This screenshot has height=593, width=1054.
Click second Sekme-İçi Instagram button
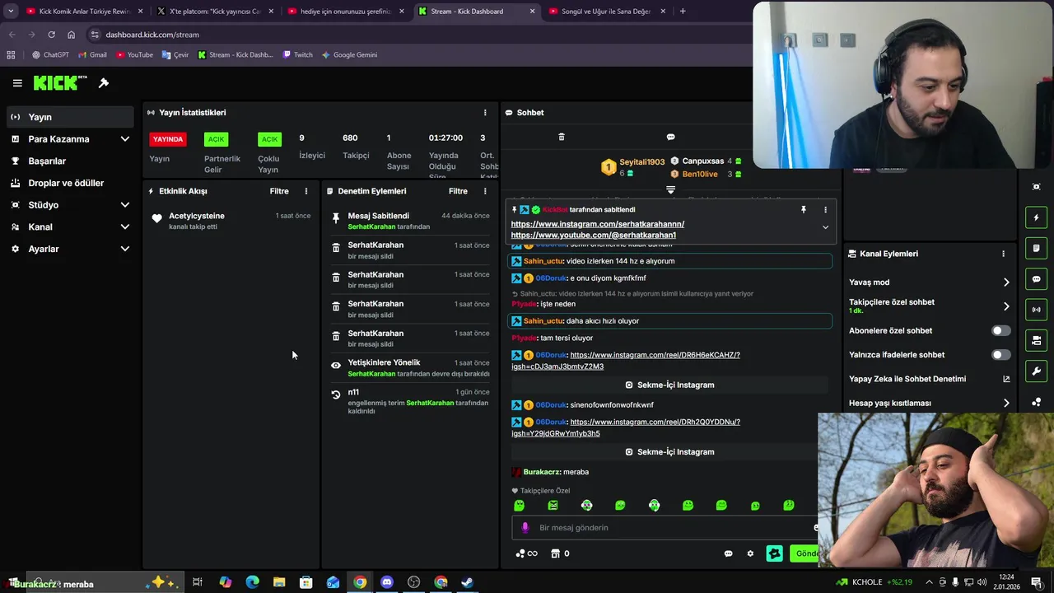tap(669, 451)
